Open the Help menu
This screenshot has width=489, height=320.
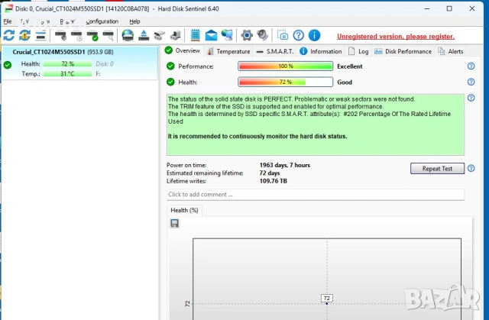(x=134, y=21)
